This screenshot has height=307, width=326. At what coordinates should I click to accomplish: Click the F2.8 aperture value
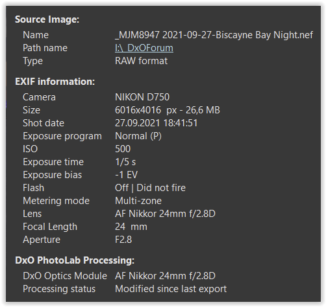[x=123, y=240]
